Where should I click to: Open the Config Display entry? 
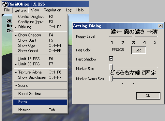pos(40,17)
